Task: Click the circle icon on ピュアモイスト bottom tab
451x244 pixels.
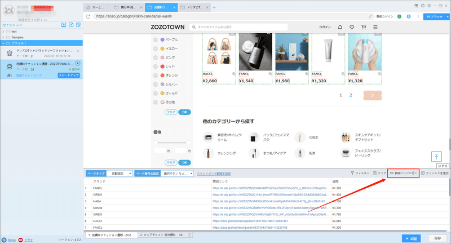Action: [x=189, y=235]
